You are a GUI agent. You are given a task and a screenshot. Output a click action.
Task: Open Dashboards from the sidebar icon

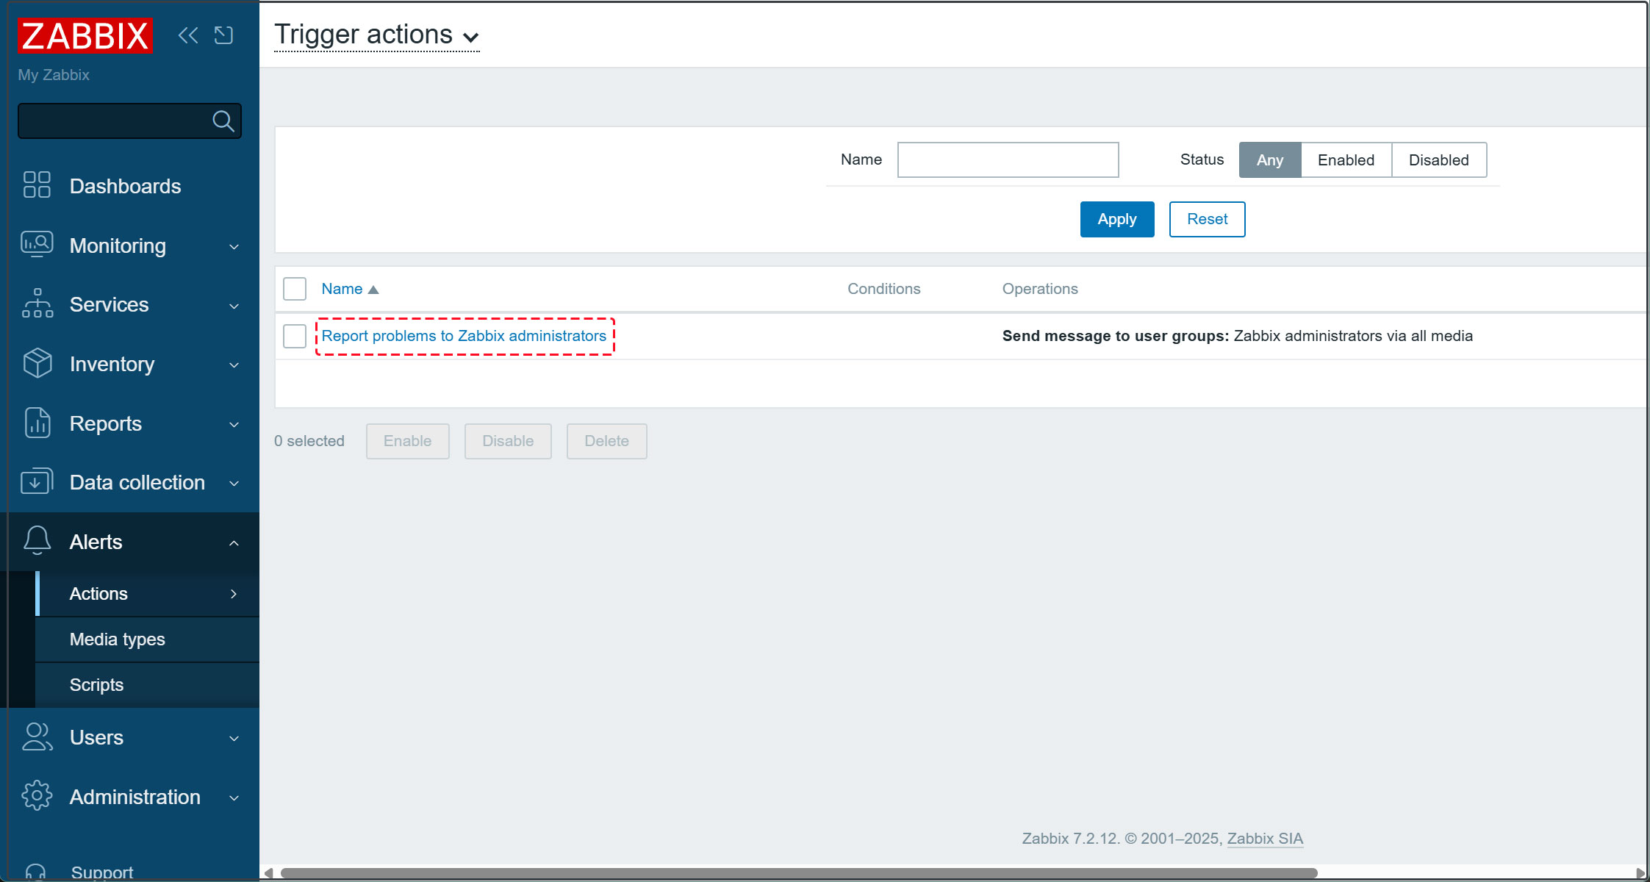[x=37, y=185]
